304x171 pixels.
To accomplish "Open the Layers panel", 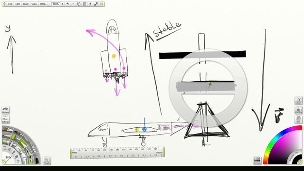I will pyautogui.click(x=298, y=101).
